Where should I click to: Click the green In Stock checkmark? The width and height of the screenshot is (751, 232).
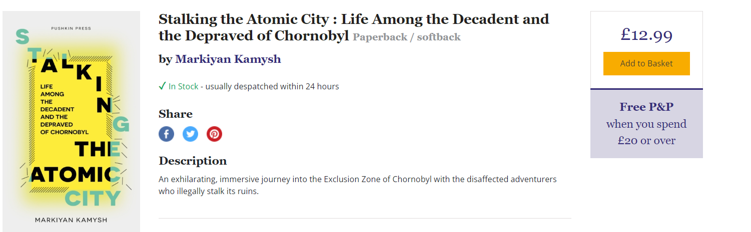point(162,86)
